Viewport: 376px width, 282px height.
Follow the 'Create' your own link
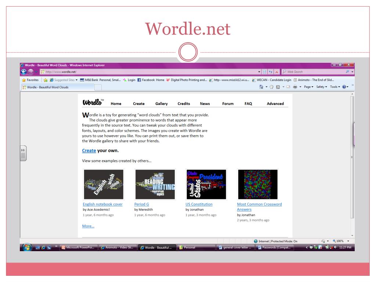(89, 151)
